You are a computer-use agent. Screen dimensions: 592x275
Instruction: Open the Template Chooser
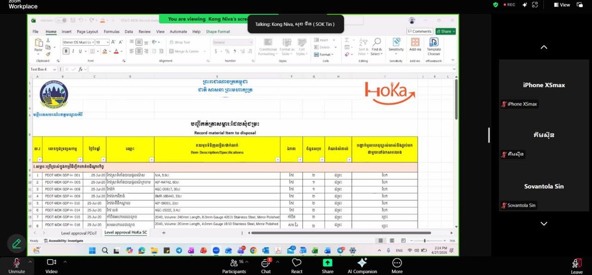[434, 46]
